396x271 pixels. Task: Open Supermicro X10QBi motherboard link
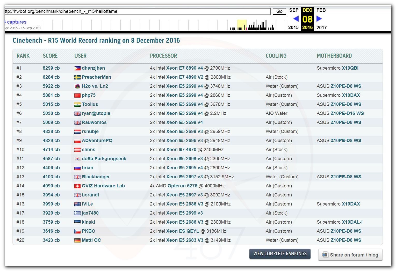[x=350, y=68]
